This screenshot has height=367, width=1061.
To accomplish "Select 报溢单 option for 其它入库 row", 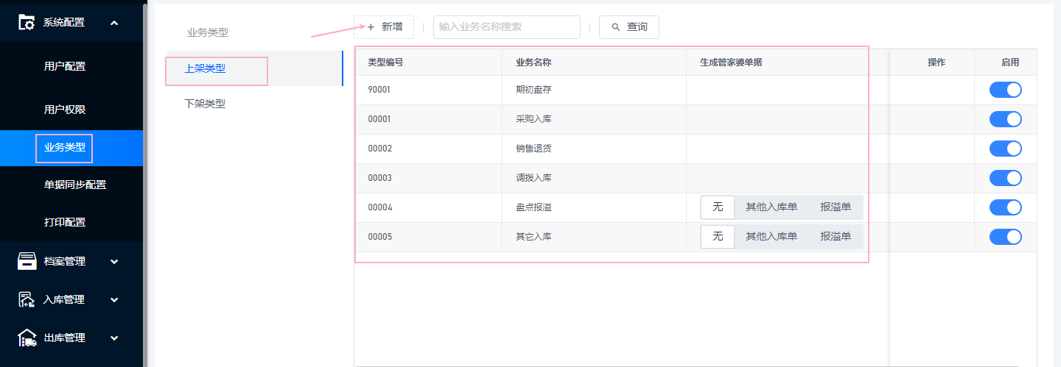I will pos(836,237).
